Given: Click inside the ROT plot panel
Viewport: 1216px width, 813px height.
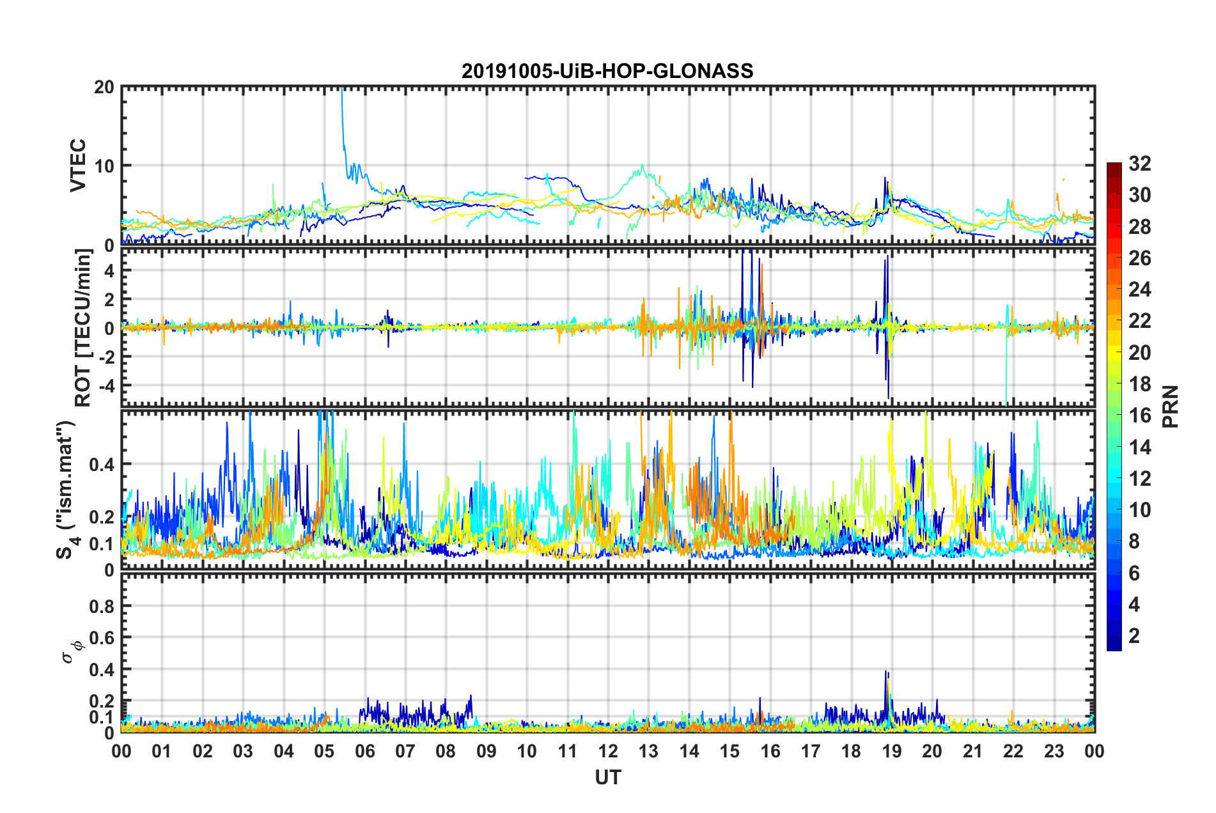Looking at the screenshot, I should point(608,327).
